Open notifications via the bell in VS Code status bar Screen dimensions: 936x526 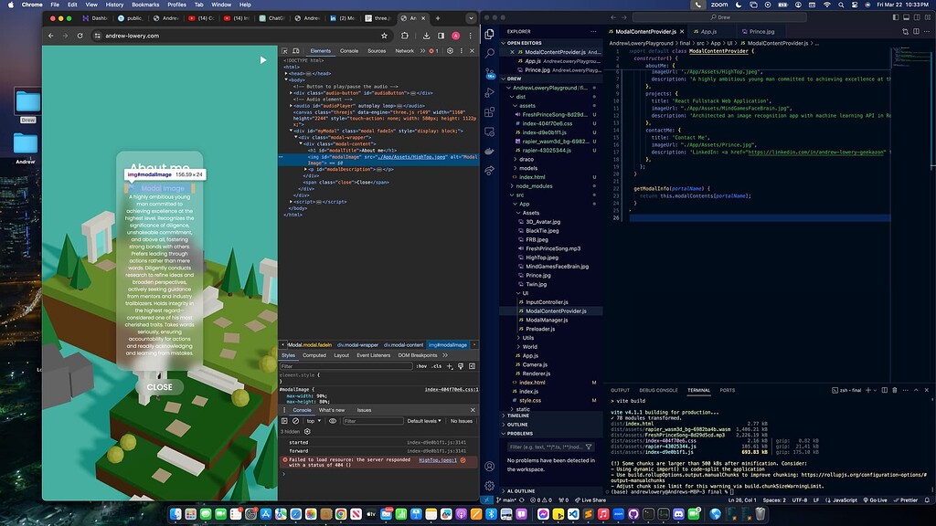pos(927,500)
